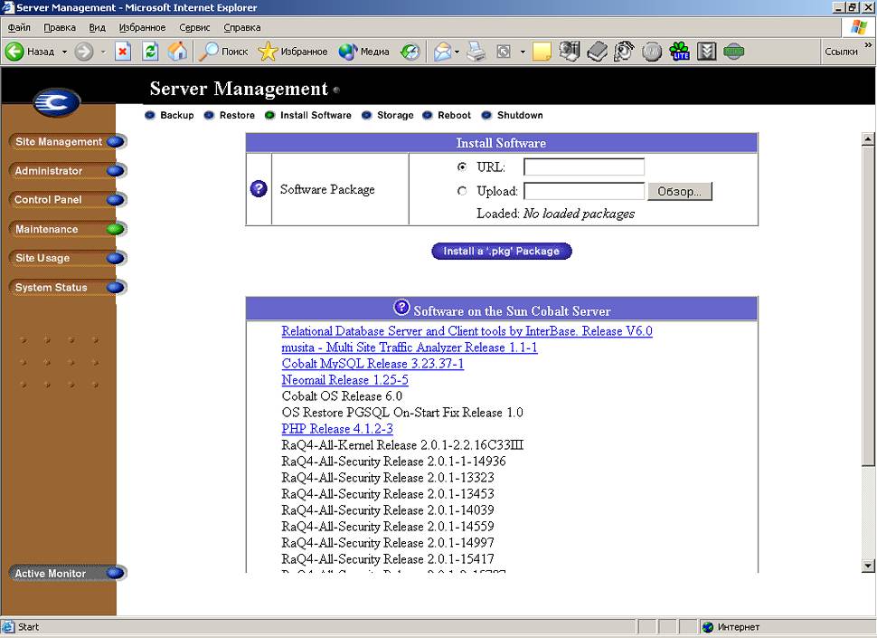The width and height of the screenshot is (877, 638).
Task: Switch to the Reboot tab
Action: (x=447, y=115)
